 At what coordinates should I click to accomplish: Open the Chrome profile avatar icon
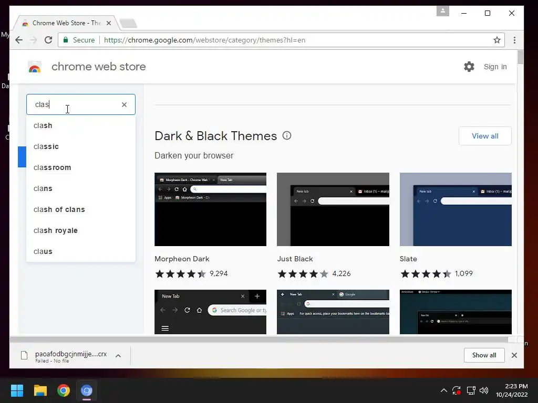point(442,10)
